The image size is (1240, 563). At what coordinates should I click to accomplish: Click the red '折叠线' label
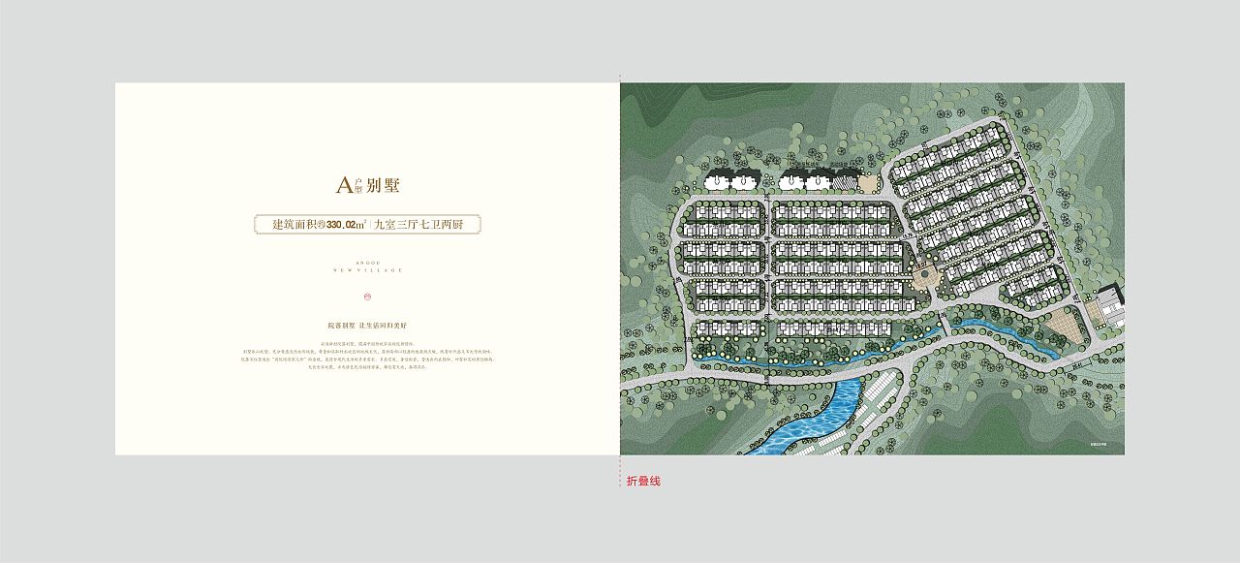643,481
